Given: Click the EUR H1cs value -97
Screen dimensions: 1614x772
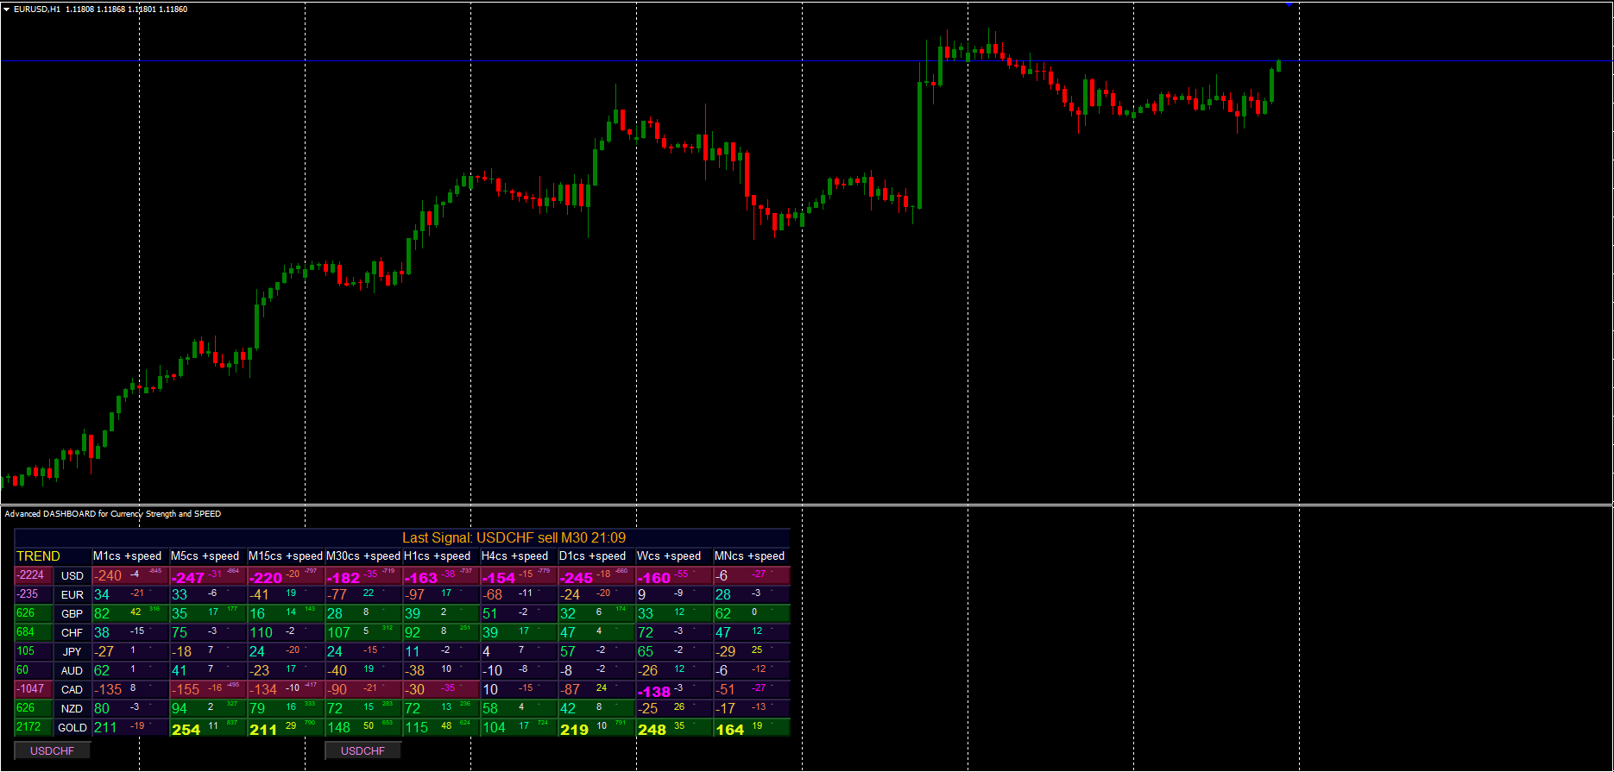Looking at the screenshot, I should tap(415, 595).
